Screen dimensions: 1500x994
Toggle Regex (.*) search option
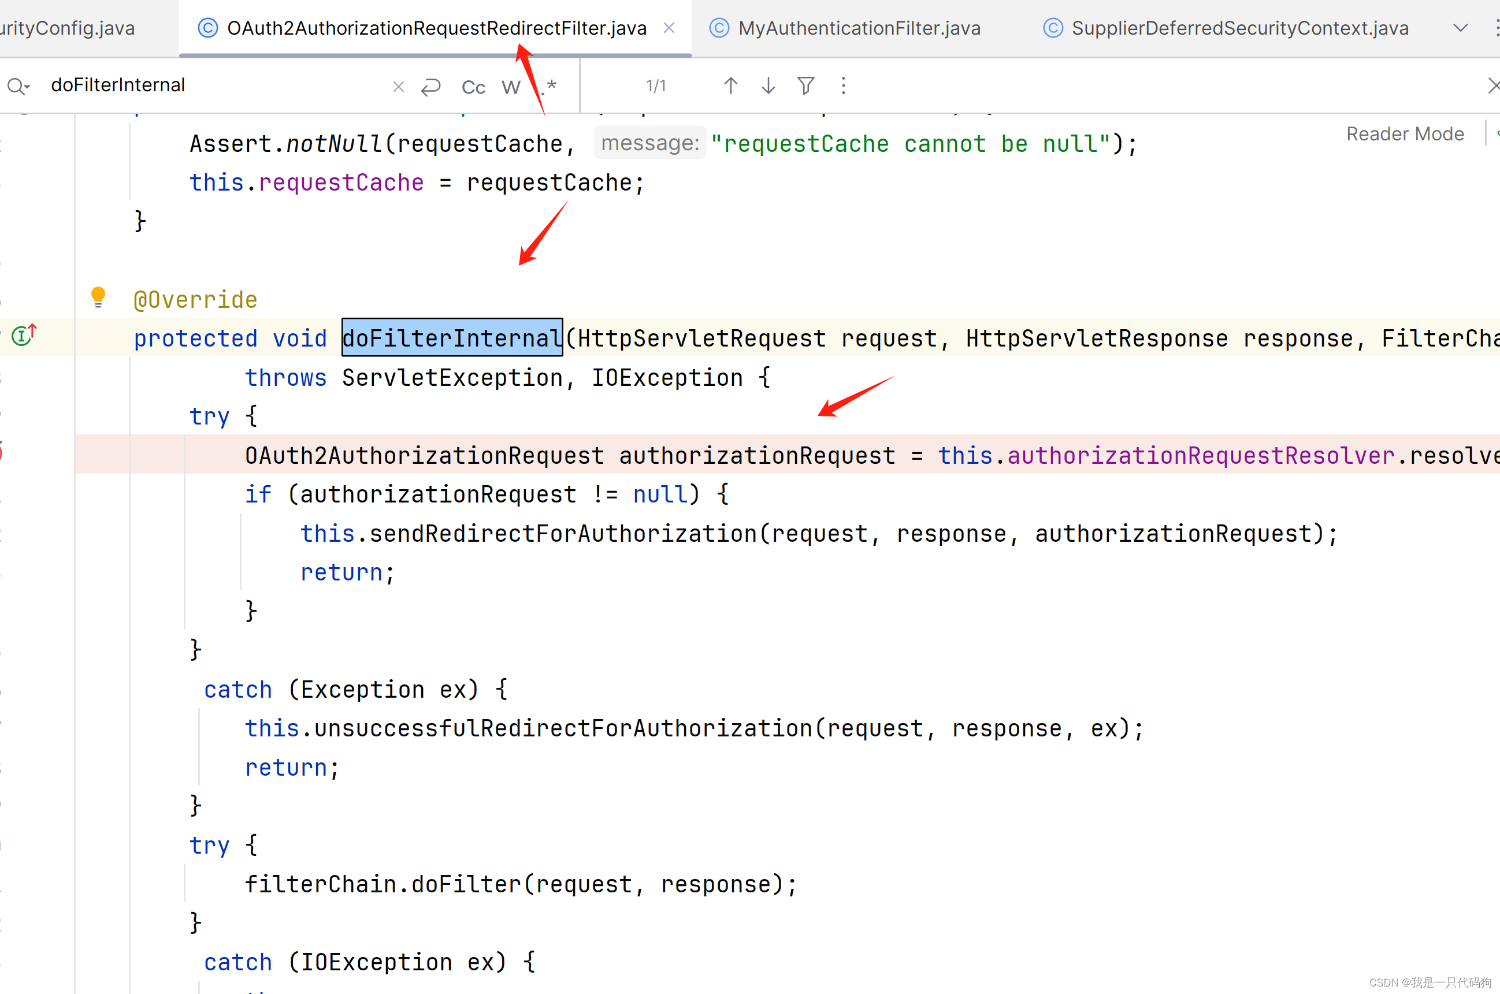click(549, 85)
